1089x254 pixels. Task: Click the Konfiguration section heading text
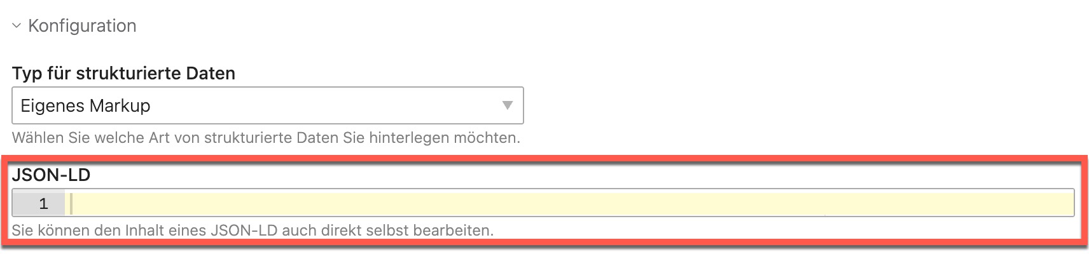pyautogui.click(x=82, y=26)
